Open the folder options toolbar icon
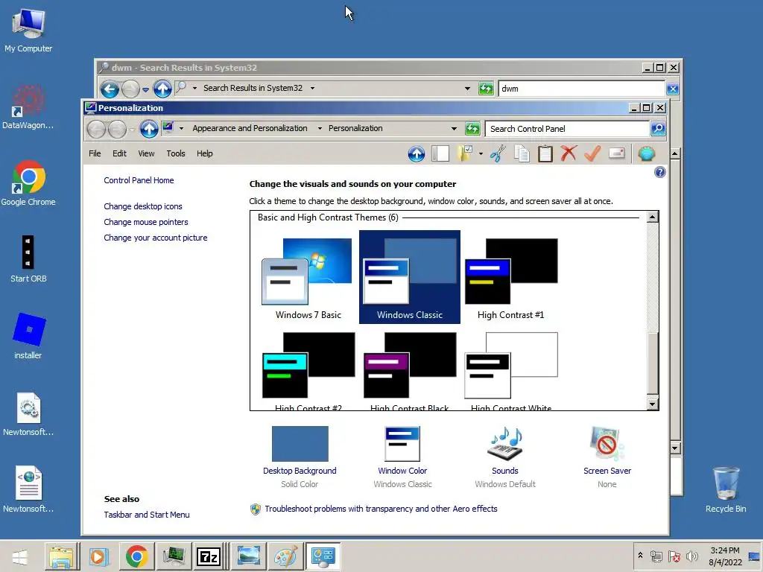Image resolution: width=763 pixels, height=572 pixels. (x=465, y=153)
